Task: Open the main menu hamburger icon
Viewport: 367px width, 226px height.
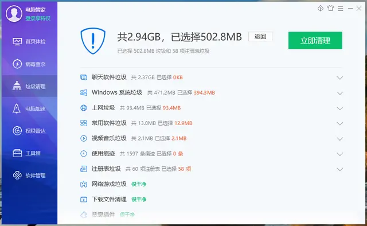Action: coord(341,9)
